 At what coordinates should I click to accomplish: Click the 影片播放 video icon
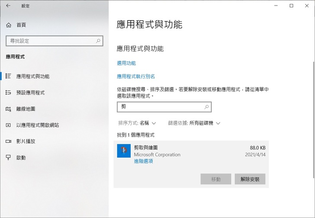pos(8,141)
